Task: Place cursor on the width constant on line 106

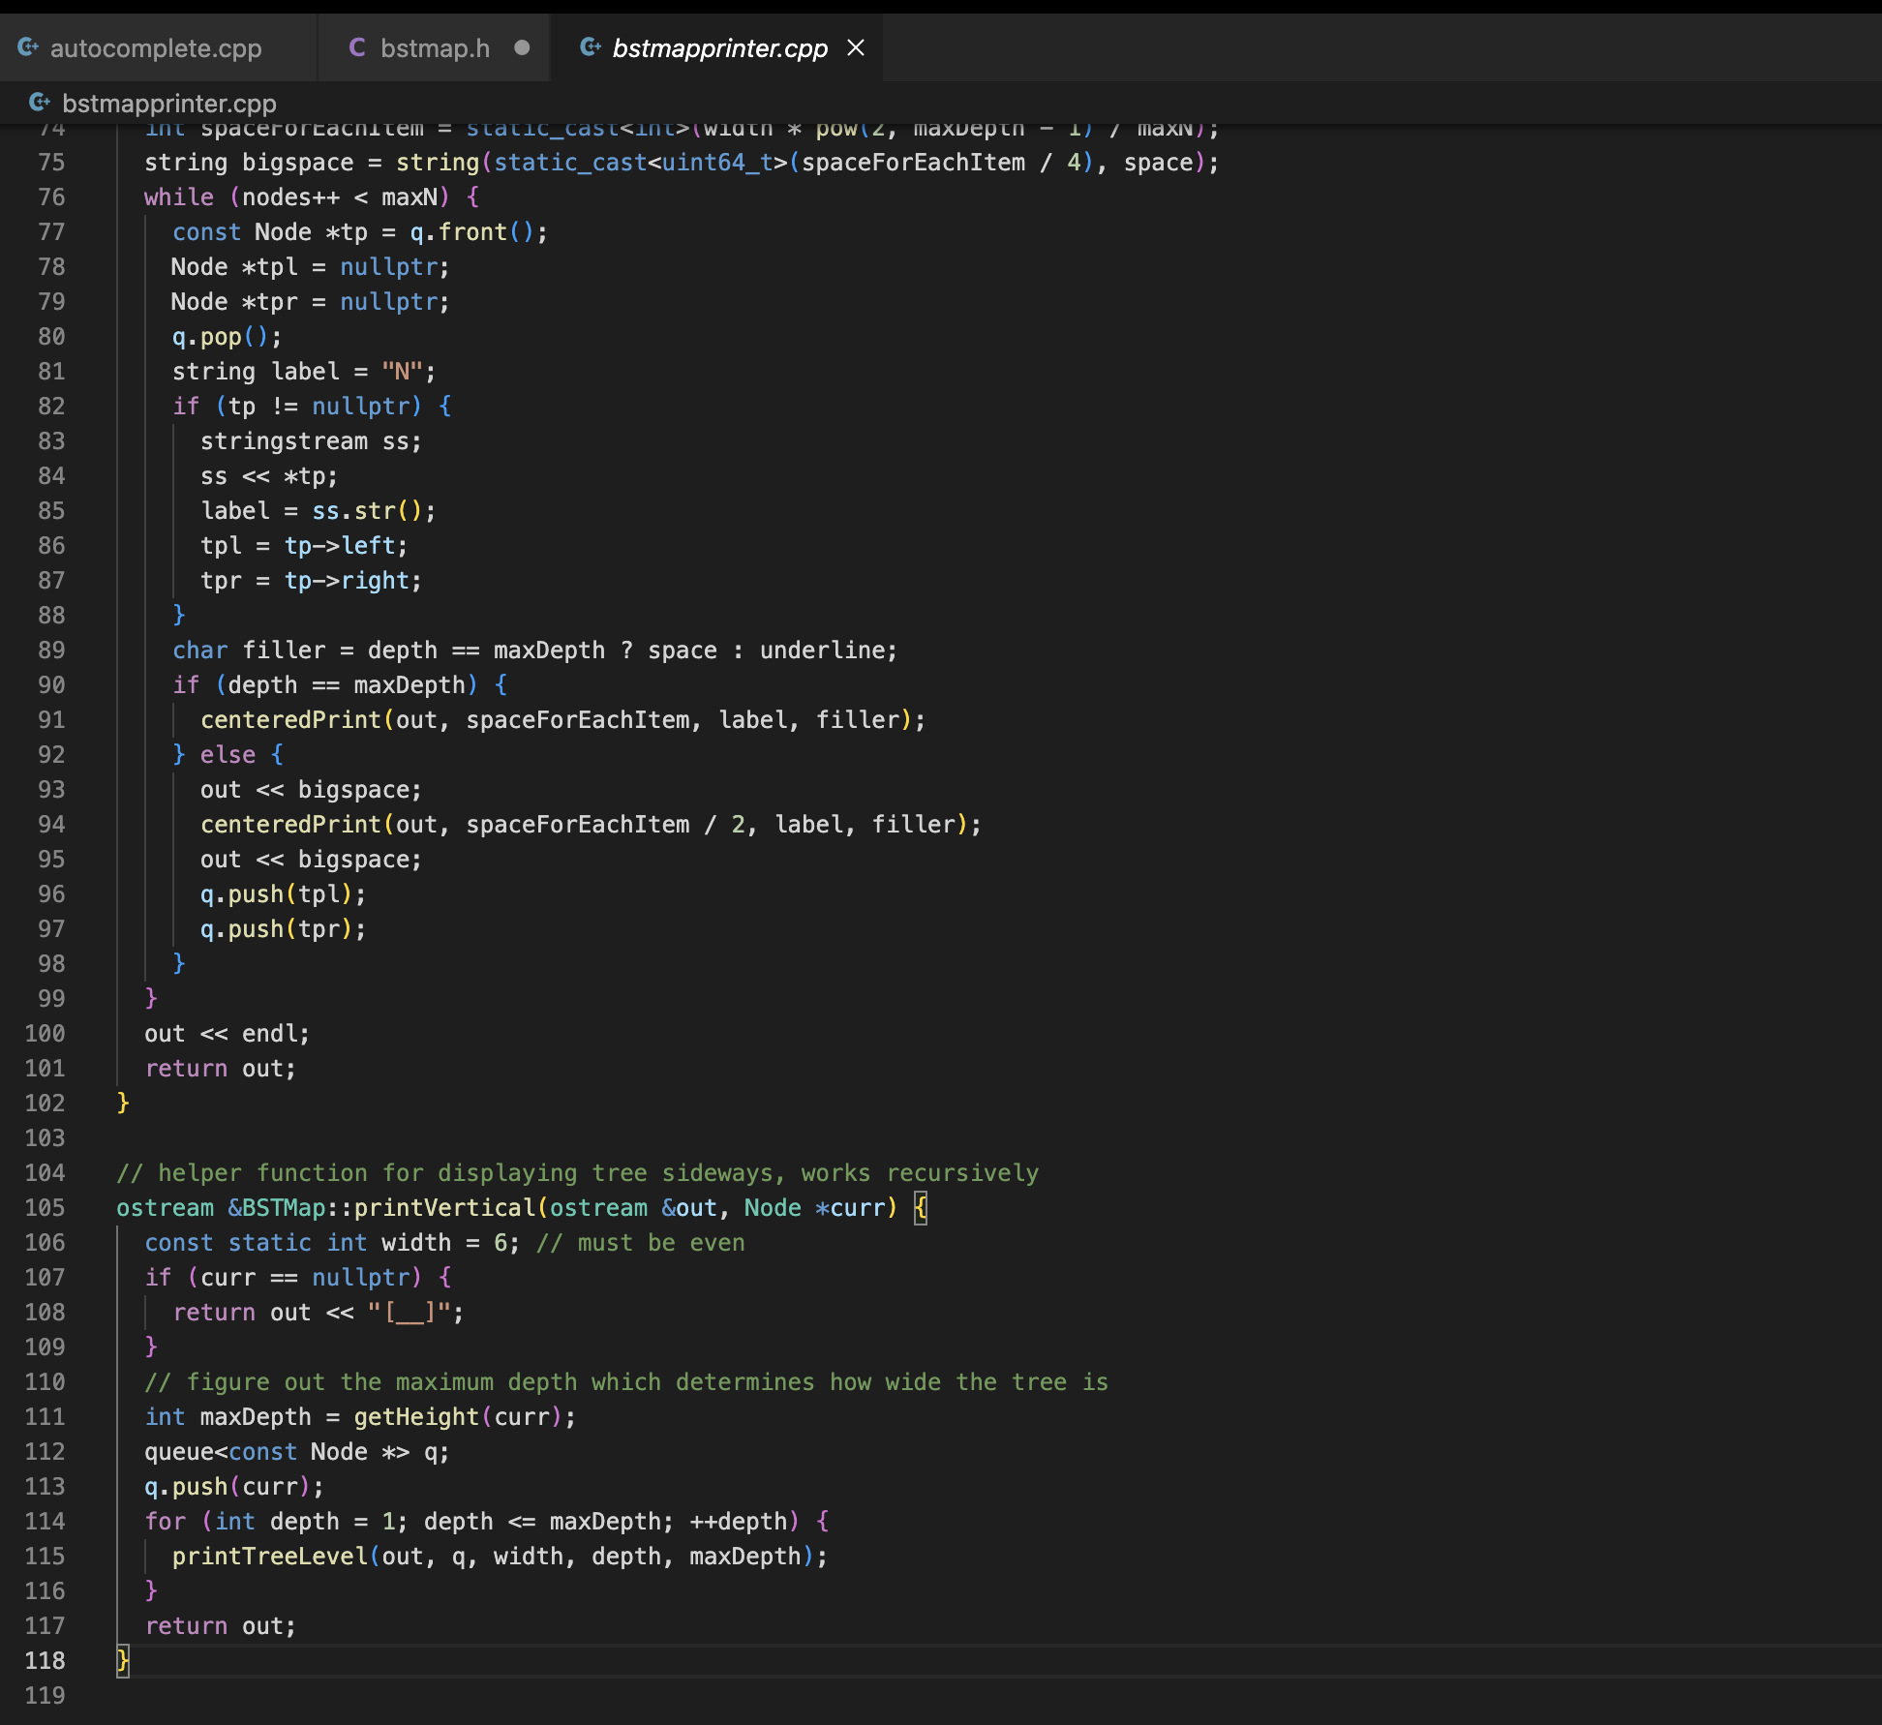Action: click(414, 1242)
